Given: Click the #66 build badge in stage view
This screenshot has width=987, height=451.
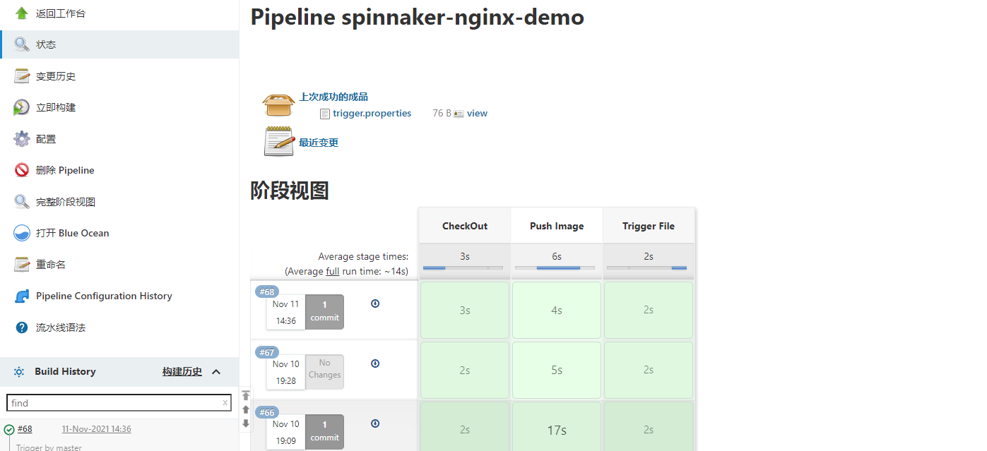Looking at the screenshot, I should (x=267, y=412).
